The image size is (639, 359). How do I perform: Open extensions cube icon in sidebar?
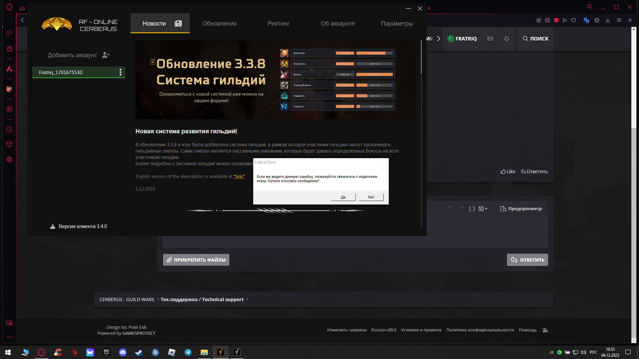click(9, 144)
